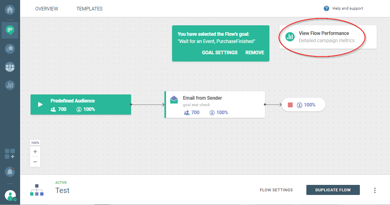The width and height of the screenshot is (390, 205).
Task: Click the three-dot more options menu
Action: click(375, 190)
